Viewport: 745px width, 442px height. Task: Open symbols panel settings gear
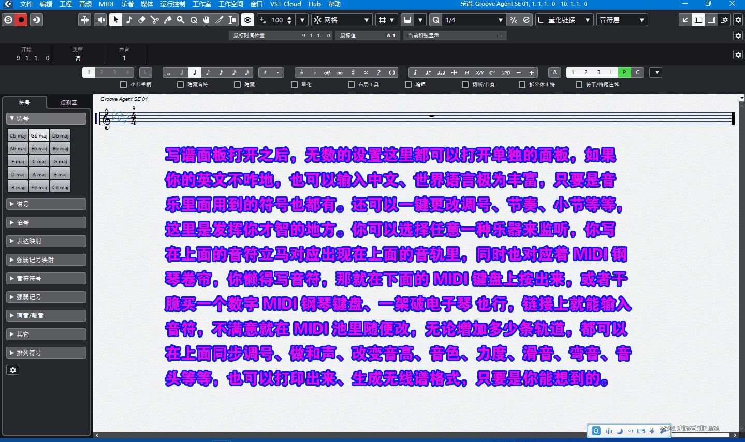(x=13, y=370)
